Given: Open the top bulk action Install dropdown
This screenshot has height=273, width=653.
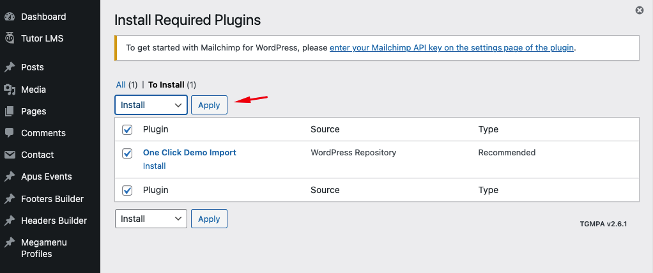Looking at the screenshot, I should click(151, 105).
